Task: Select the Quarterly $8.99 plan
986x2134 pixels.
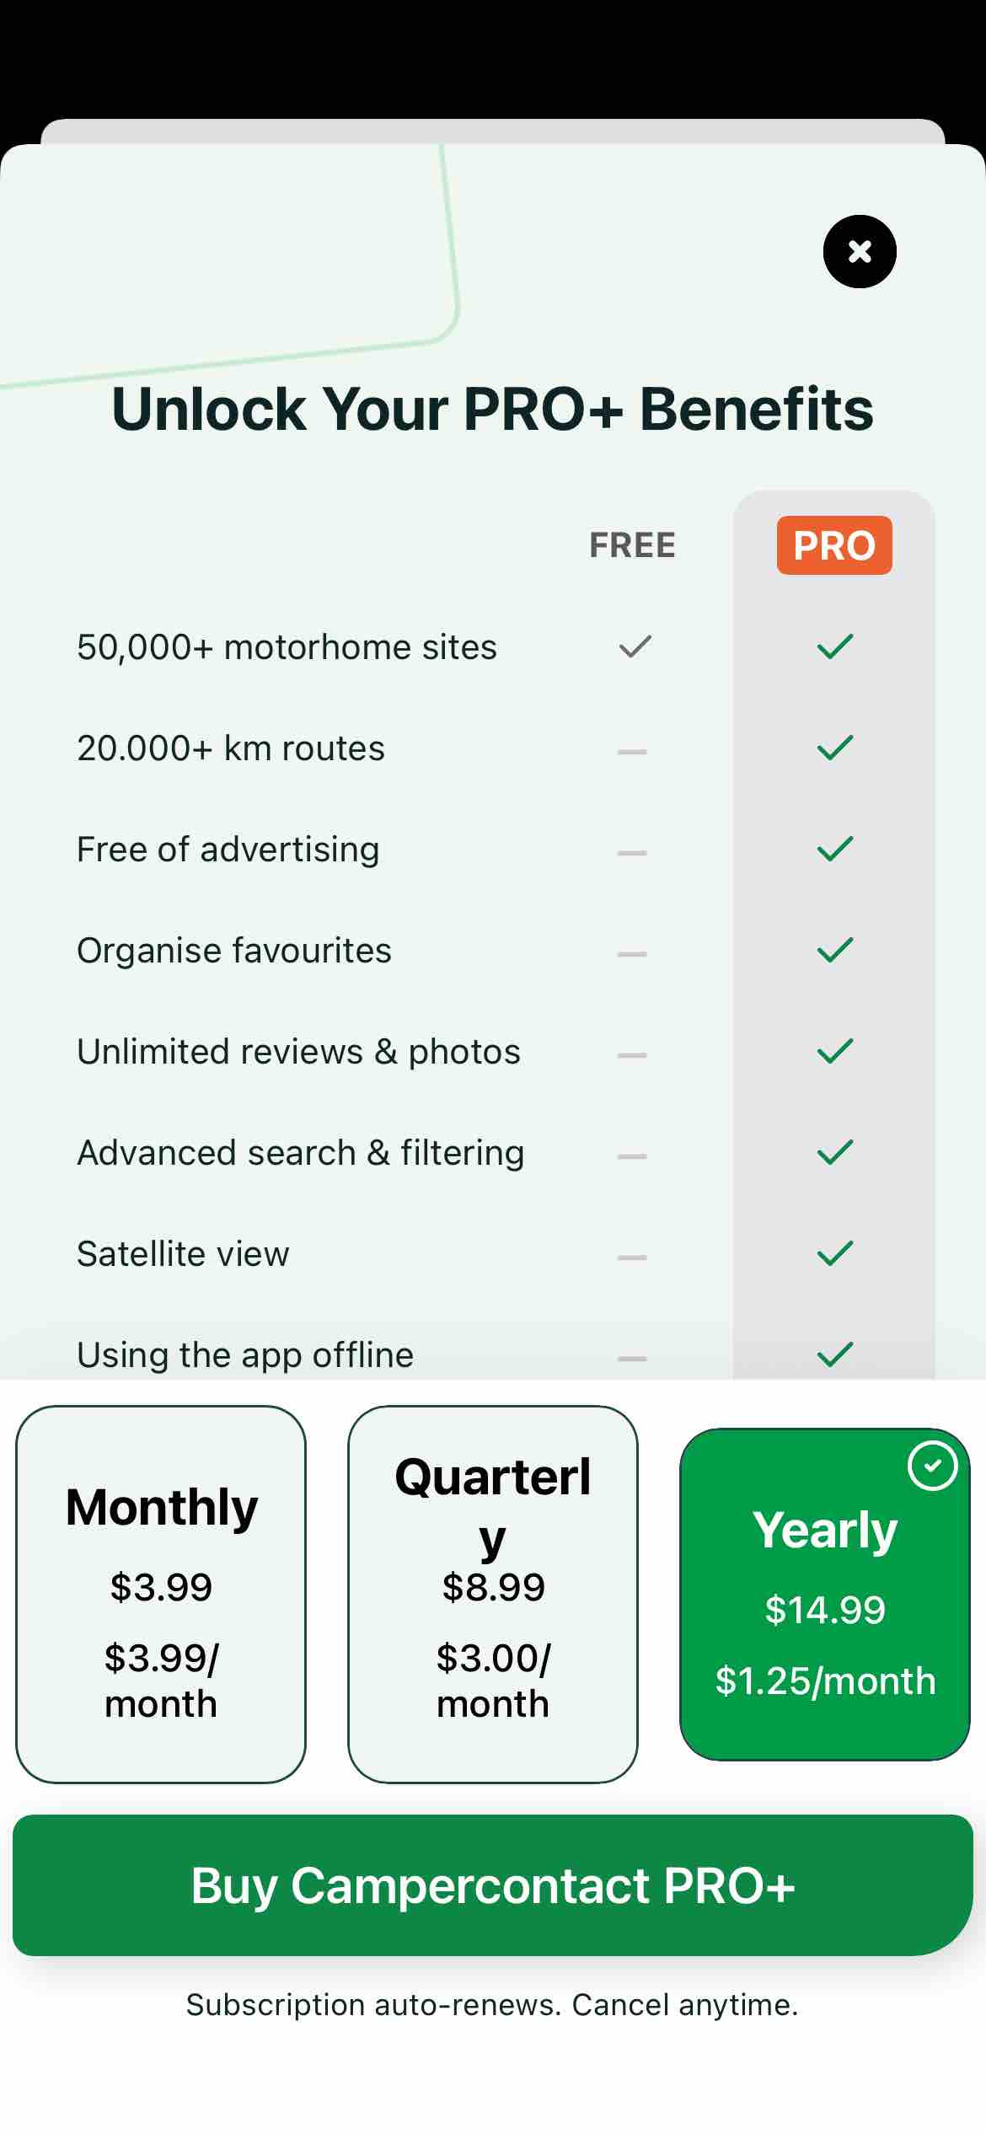Action: coord(492,1594)
